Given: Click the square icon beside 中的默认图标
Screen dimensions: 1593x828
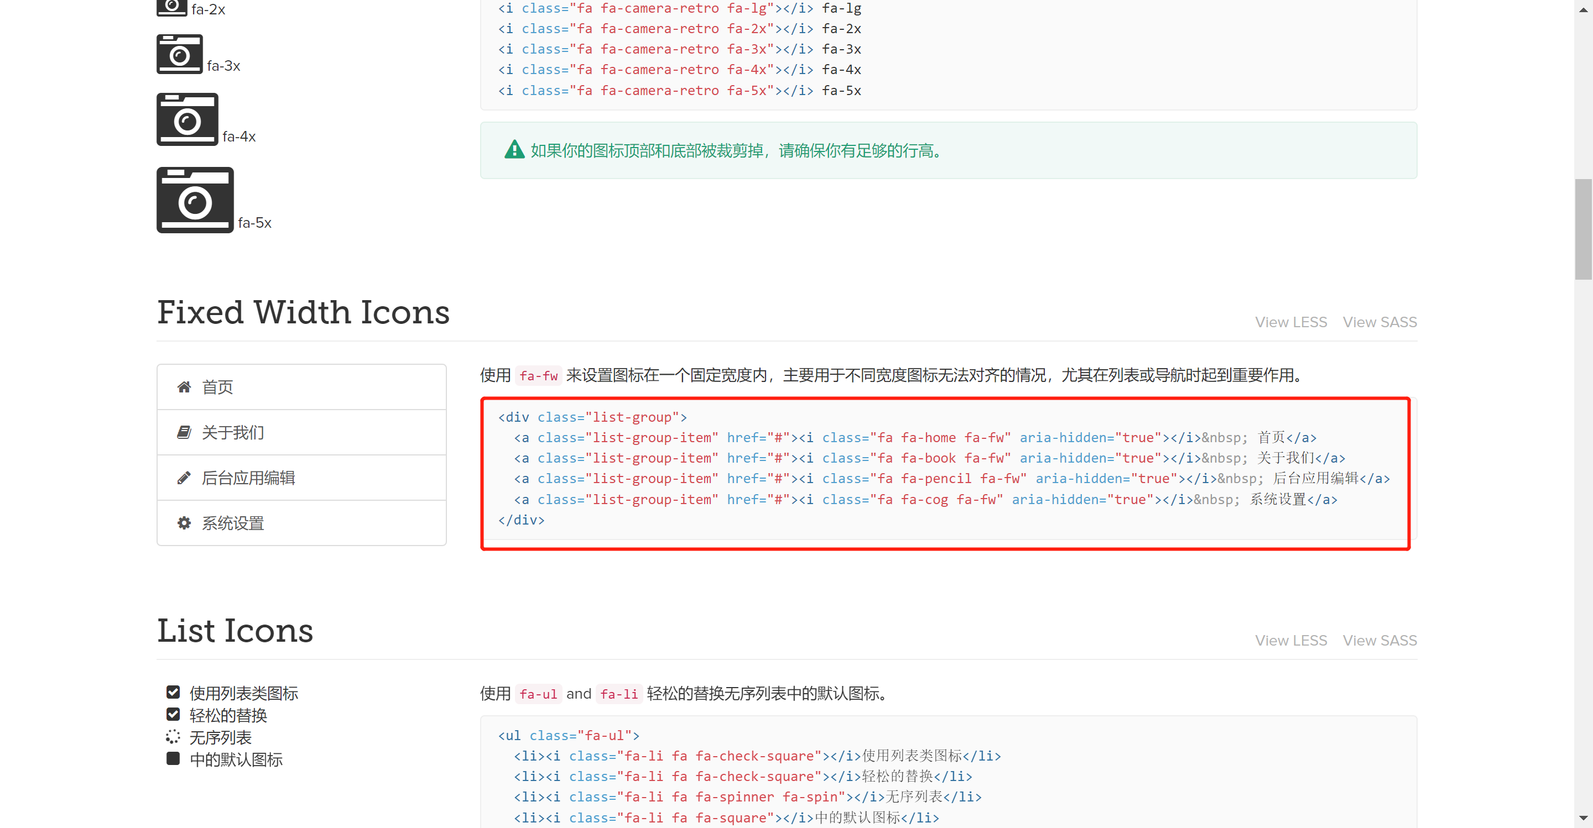Looking at the screenshot, I should click(x=173, y=758).
